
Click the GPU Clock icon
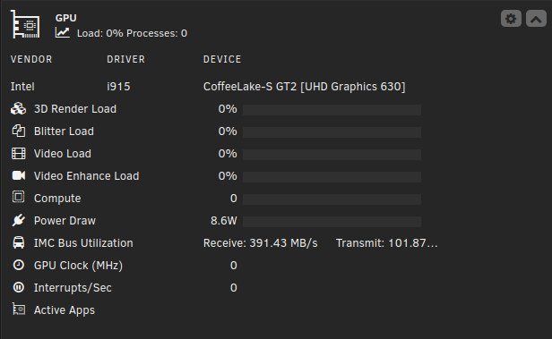(x=18, y=265)
